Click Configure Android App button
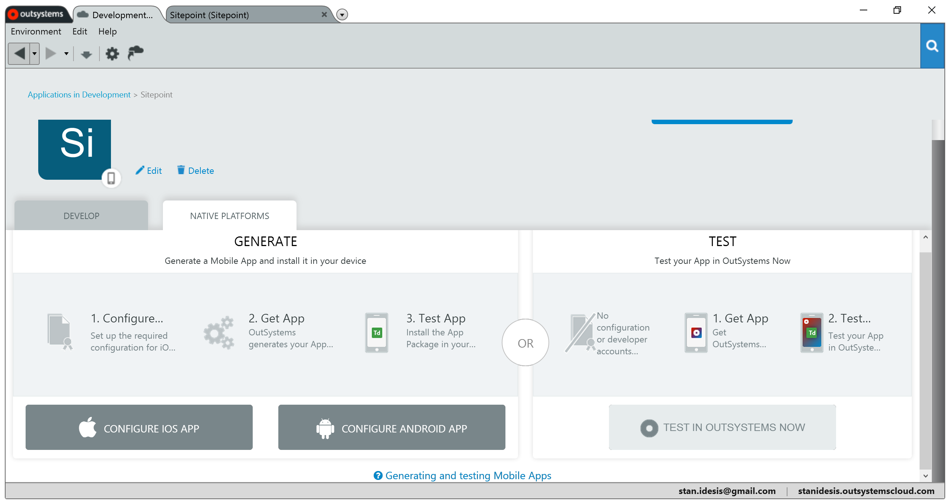The height and width of the screenshot is (504, 950). 392,428
